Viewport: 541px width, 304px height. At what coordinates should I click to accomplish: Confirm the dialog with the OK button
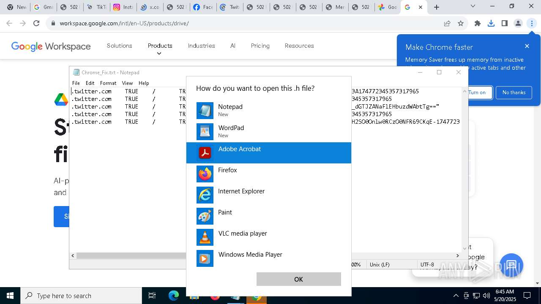299,279
